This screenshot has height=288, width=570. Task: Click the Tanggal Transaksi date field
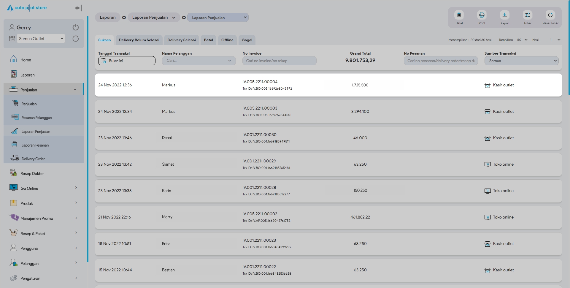[127, 61]
